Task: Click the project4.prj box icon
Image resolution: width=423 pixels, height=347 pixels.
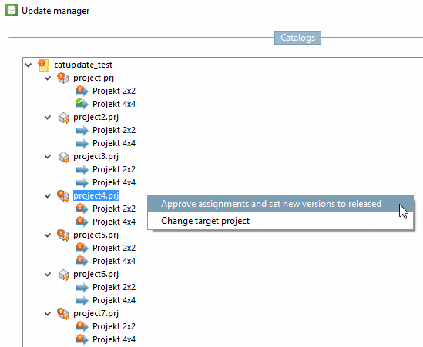Action: tap(63, 195)
